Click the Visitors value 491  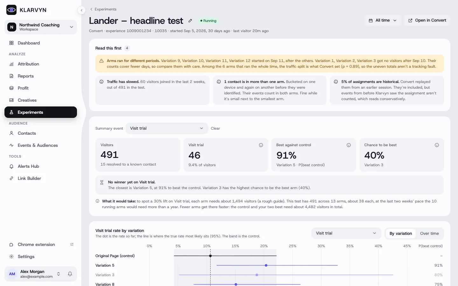109,155
